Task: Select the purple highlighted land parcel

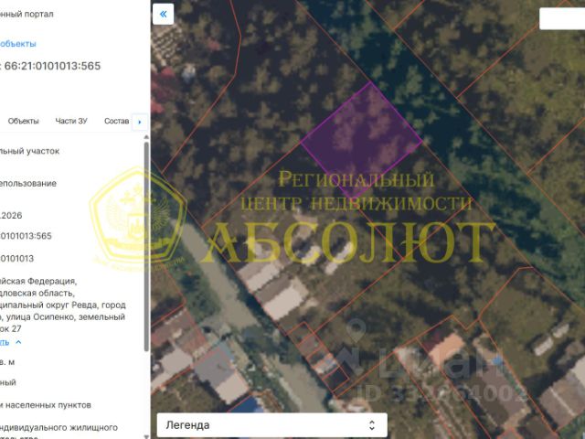Action: [361, 140]
